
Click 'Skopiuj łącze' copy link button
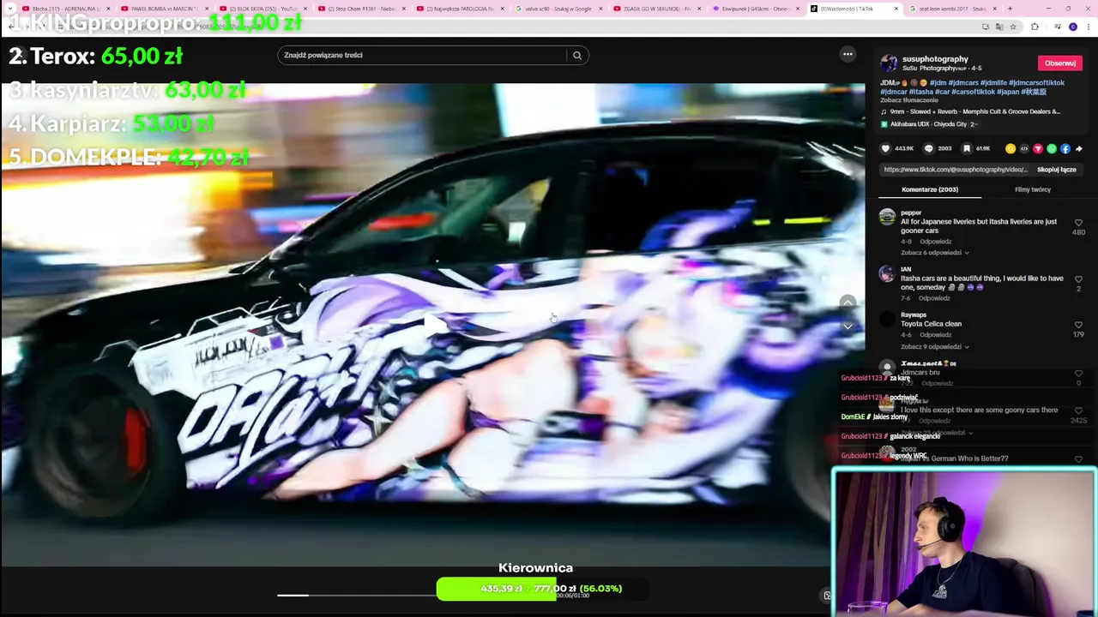(1056, 170)
